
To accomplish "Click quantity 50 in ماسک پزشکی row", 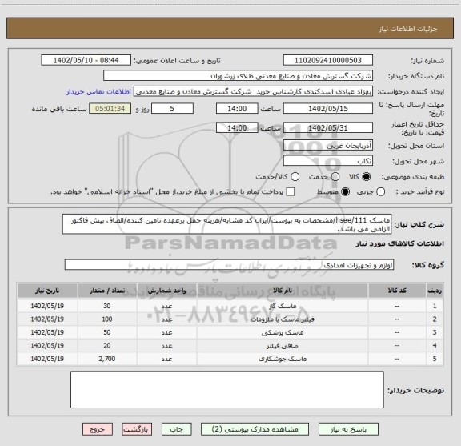I will point(107,332).
